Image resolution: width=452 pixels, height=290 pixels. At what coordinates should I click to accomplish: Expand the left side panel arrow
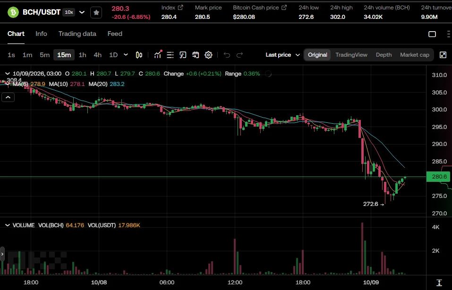point(2,254)
